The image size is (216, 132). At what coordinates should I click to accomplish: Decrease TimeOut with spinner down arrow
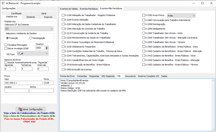click(47, 49)
